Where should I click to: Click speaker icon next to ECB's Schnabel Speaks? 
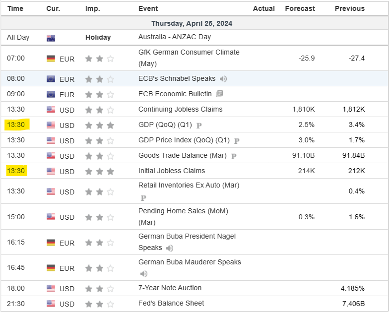[x=223, y=79]
